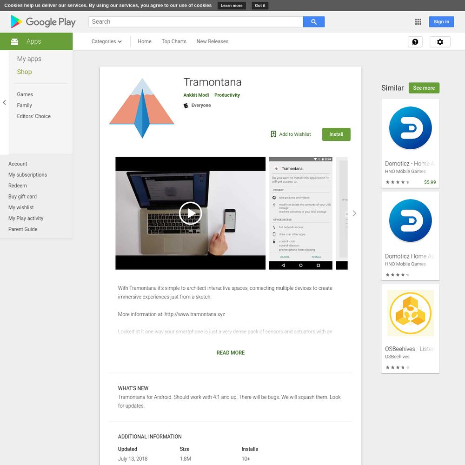465x465 pixels.
Task: Open the Top Charts tab
Action: click(x=174, y=41)
